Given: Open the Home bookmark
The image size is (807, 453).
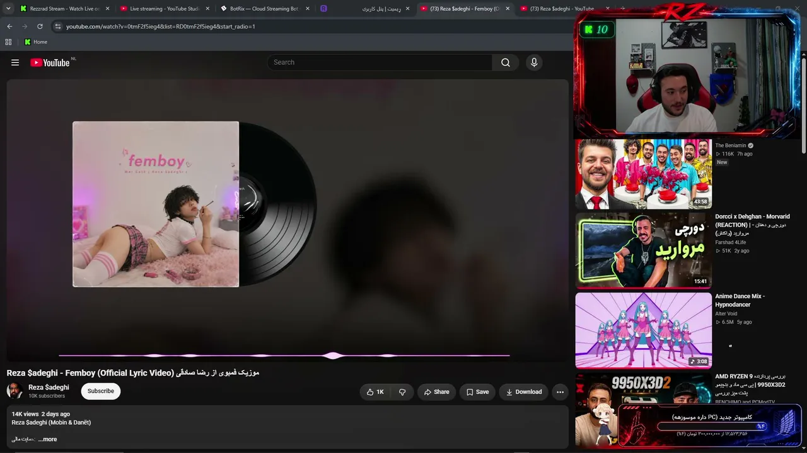Looking at the screenshot, I should pyautogui.click(x=36, y=42).
